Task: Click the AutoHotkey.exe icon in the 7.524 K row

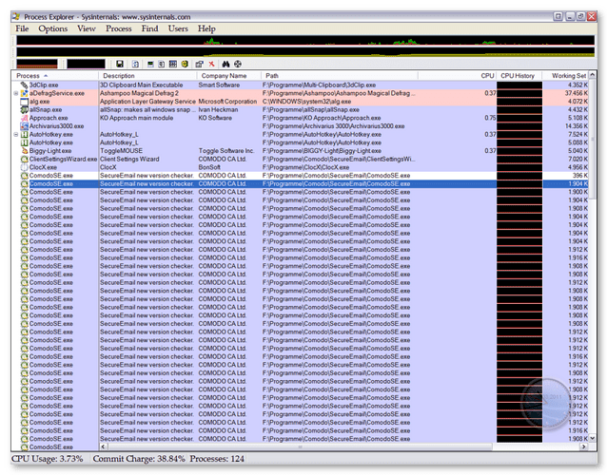Action: click(25, 135)
